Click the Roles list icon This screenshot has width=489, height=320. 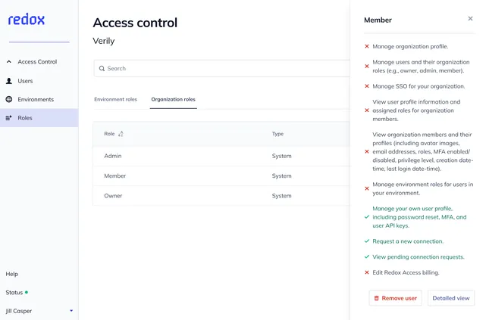click(9, 118)
